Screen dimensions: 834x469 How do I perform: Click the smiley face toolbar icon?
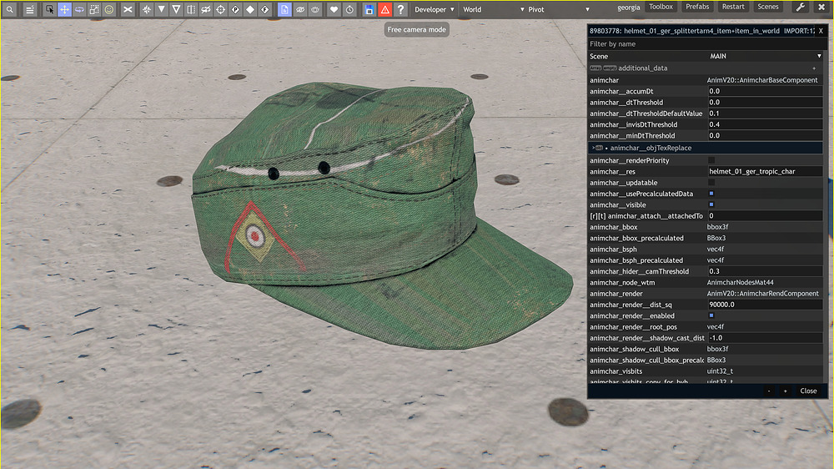[x=109, y=9]
